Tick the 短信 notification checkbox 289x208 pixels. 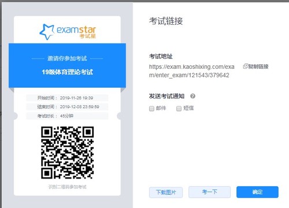[x=179, y=109]
